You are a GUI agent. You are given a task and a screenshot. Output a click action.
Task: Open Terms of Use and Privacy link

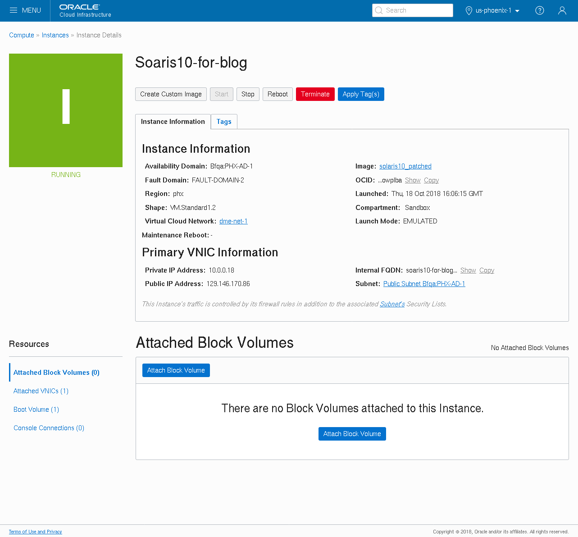36,532
